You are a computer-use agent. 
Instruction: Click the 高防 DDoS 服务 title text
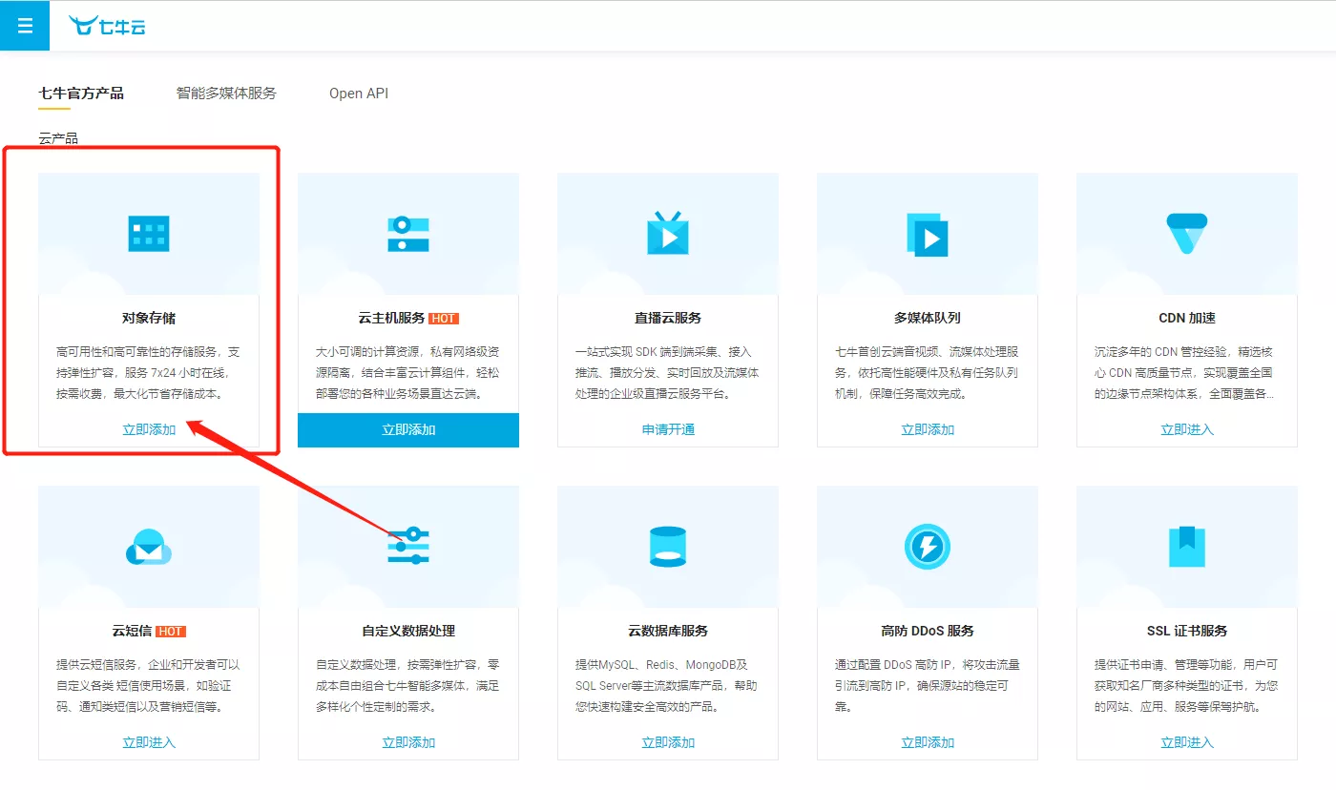coord(928,631)
